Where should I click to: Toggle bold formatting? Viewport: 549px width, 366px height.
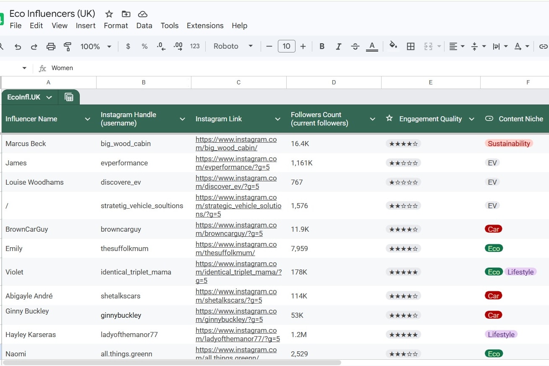click(x=322, y=47)
